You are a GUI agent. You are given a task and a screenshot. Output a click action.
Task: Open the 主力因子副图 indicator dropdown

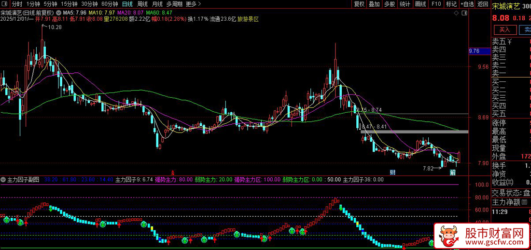(4, 180)
